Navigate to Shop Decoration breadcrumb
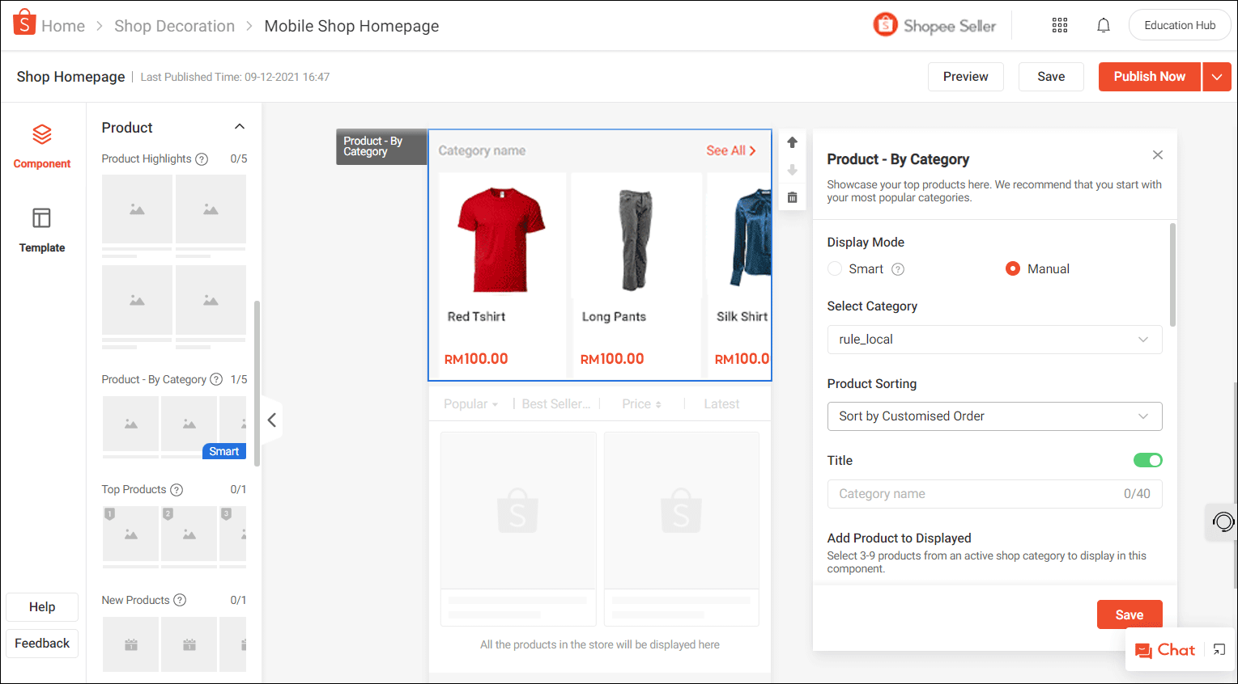This screenshot has width=1238, height=684. coord(175,25)
